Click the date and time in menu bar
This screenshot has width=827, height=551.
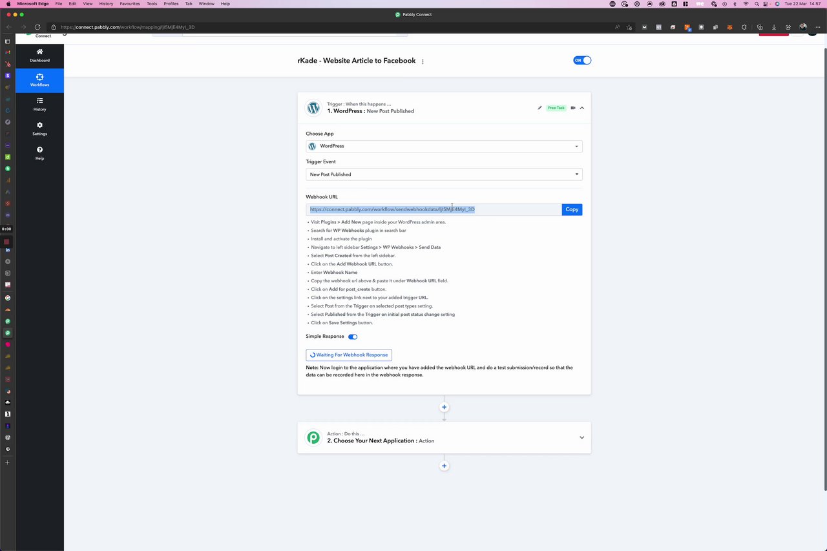point(802,4)
